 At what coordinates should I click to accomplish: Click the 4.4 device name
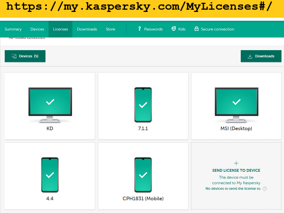click(50, 199)
